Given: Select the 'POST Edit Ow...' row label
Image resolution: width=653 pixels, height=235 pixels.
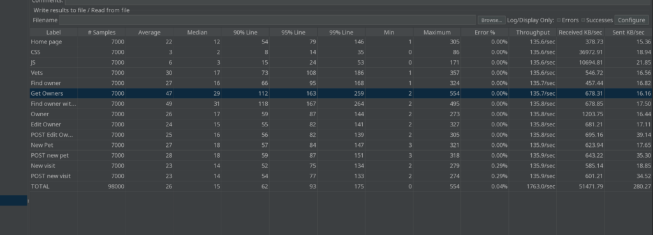Looking at the screenshot, I should pyautogui.click(x=52, y=135).
